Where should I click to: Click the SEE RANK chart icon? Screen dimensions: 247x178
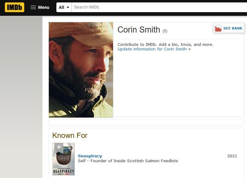(218, 29)
